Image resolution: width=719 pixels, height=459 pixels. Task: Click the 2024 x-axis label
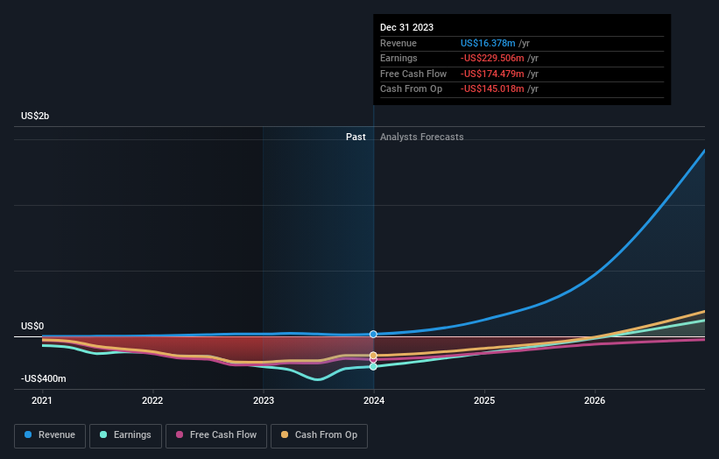pyautogui.click(x=374, y=400)
